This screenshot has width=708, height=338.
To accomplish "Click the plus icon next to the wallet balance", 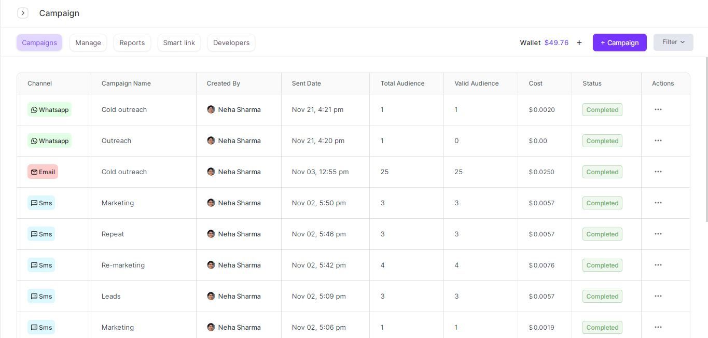I will (x=579, y=43).
